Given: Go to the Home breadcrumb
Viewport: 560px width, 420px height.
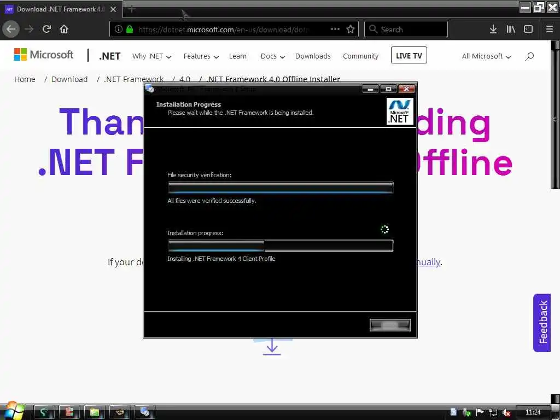Looking at the screenshot, I should pos(25,79).
